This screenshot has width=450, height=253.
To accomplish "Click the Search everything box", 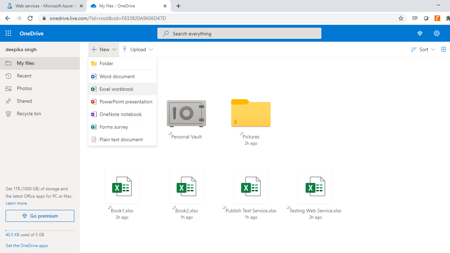I will click(x=239, y=34).
